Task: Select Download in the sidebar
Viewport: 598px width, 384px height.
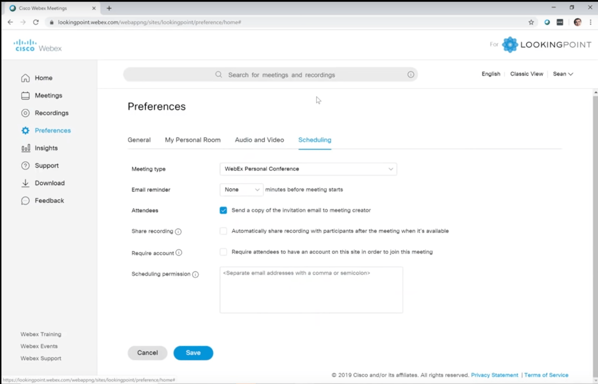Action: point(49,183)
